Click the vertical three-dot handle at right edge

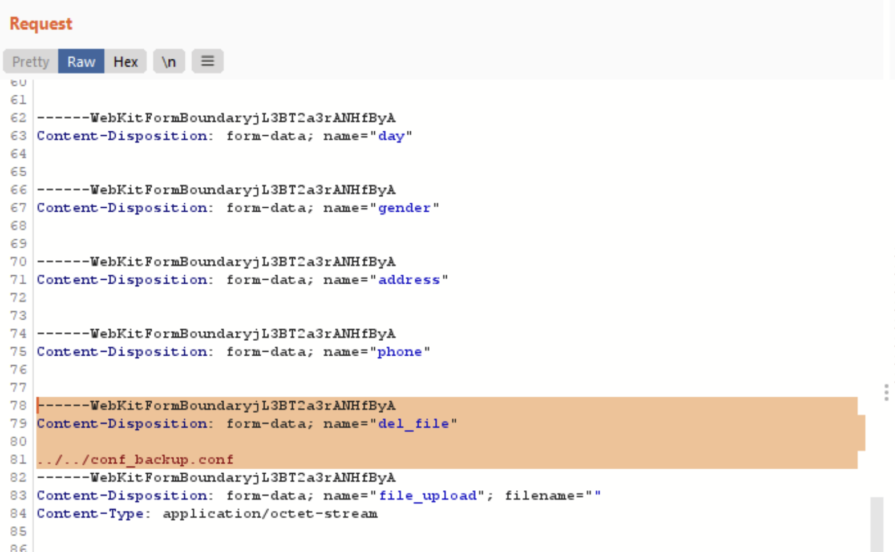886,393
